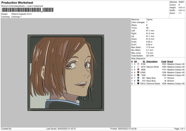Click the peach color swatch in row 1

tap(138, 64)
